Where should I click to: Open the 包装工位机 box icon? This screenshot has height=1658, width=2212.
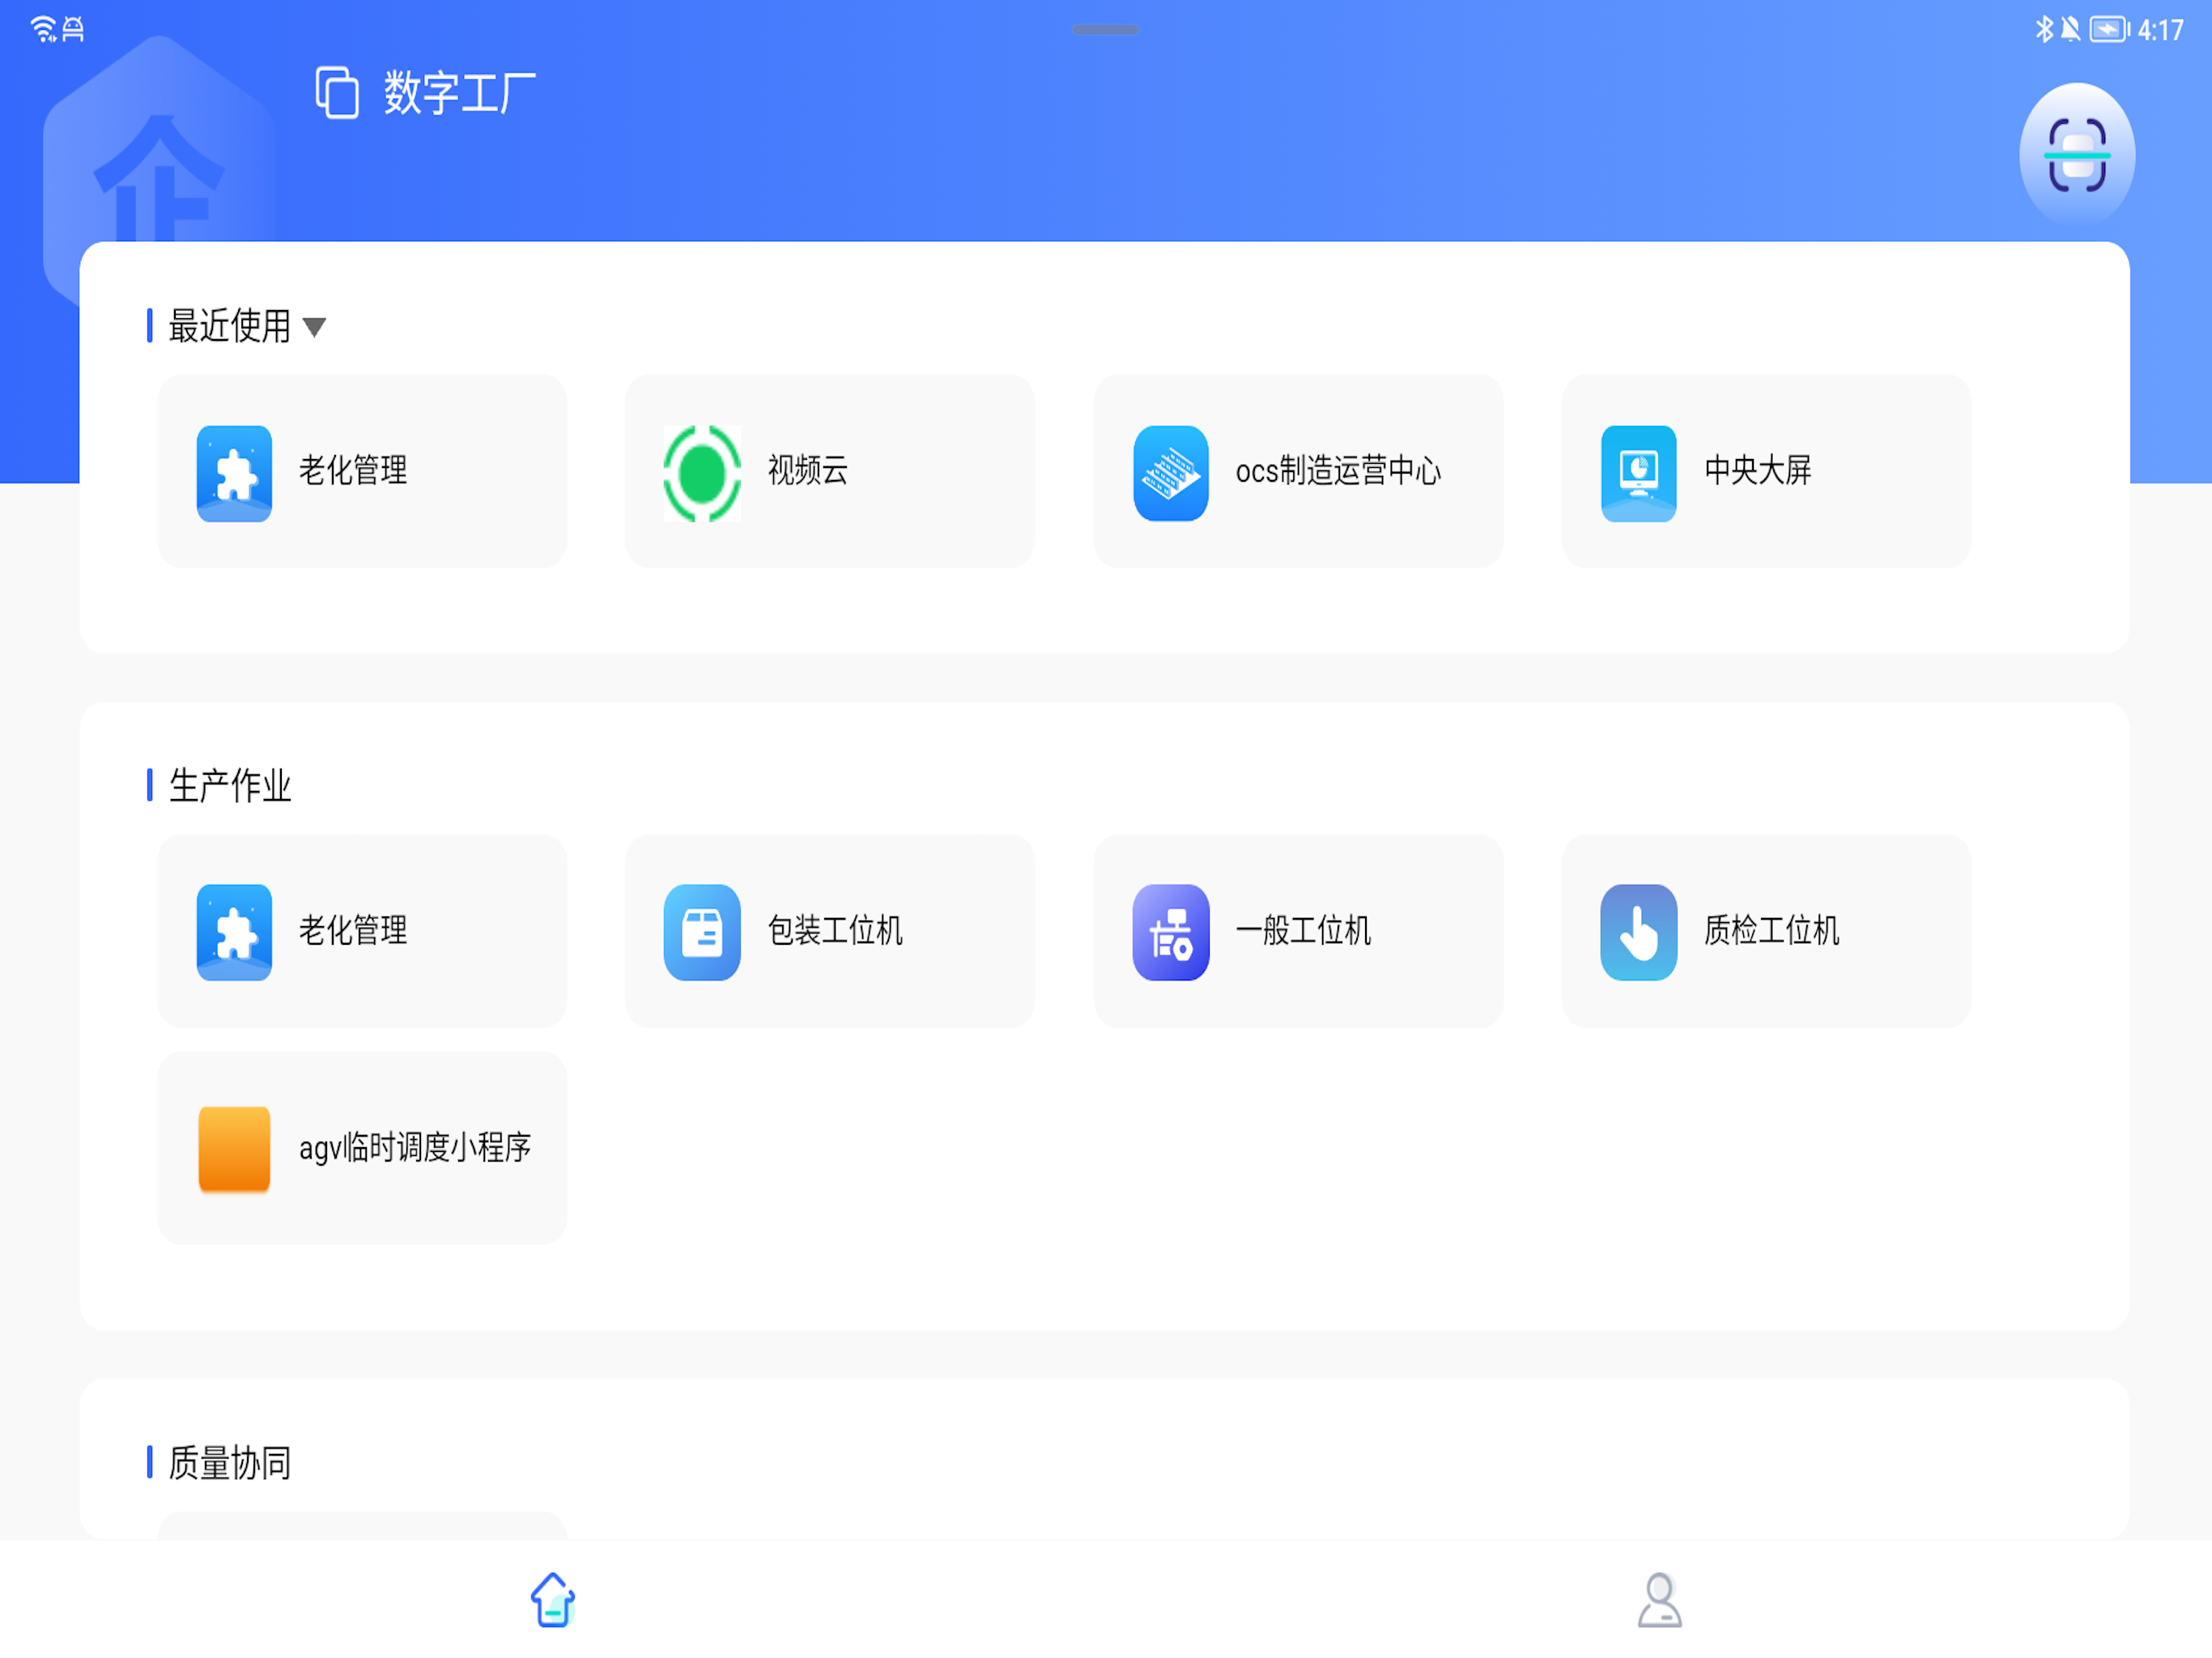702,932
